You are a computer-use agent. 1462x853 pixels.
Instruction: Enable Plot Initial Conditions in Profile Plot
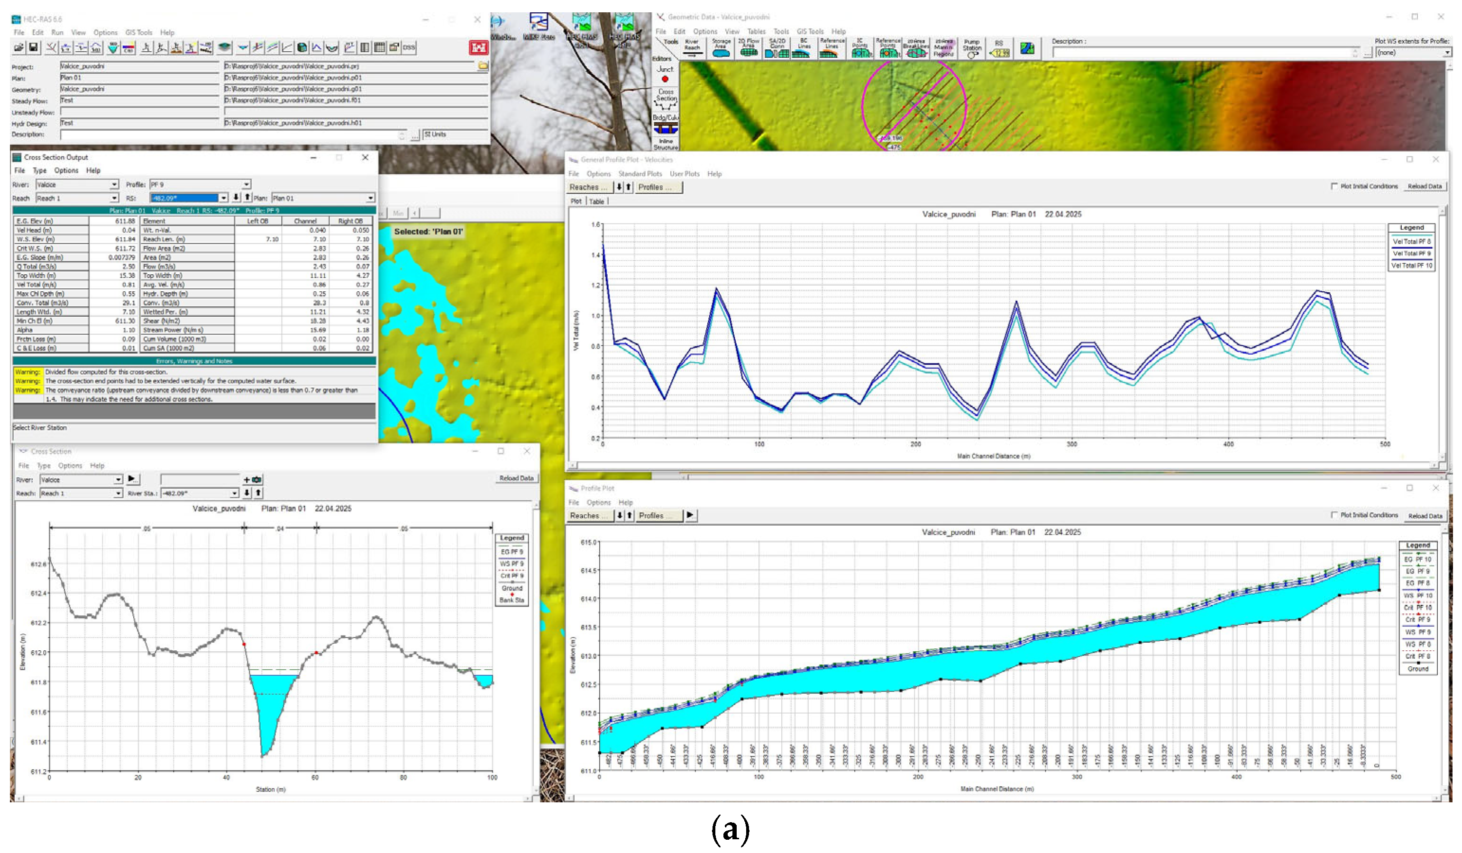pos(1334,515)
